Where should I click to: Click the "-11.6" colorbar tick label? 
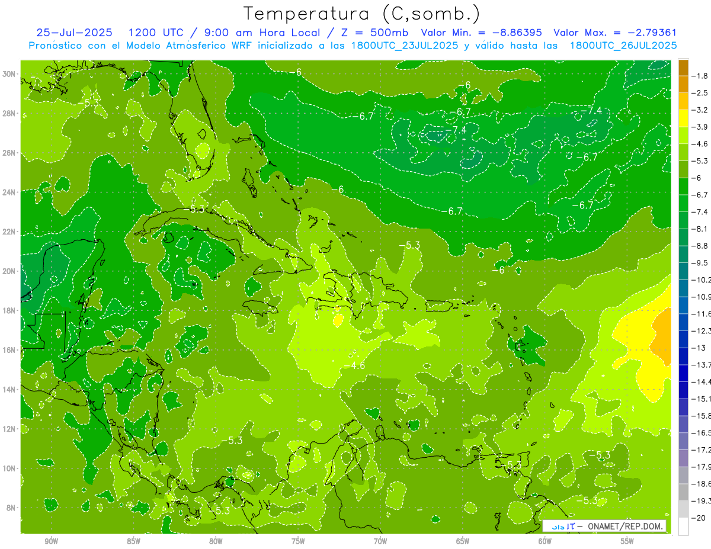(x=702, y=313)
